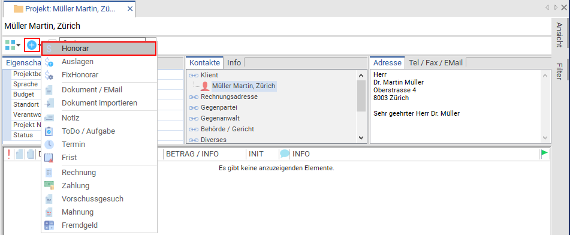Viewport: 570px width, 235px height.
Task: Choose Fremdgeld from the menu
Action: pyautogui.click(x=99, y=225)
